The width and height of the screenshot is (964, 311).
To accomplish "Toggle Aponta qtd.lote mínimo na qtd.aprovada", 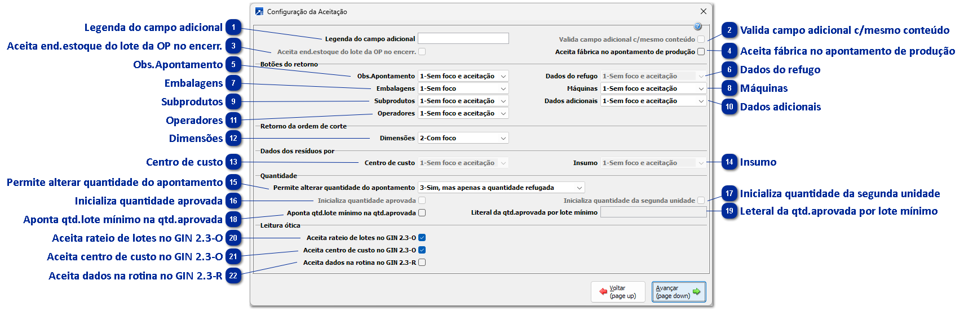I will coord(422,213).
